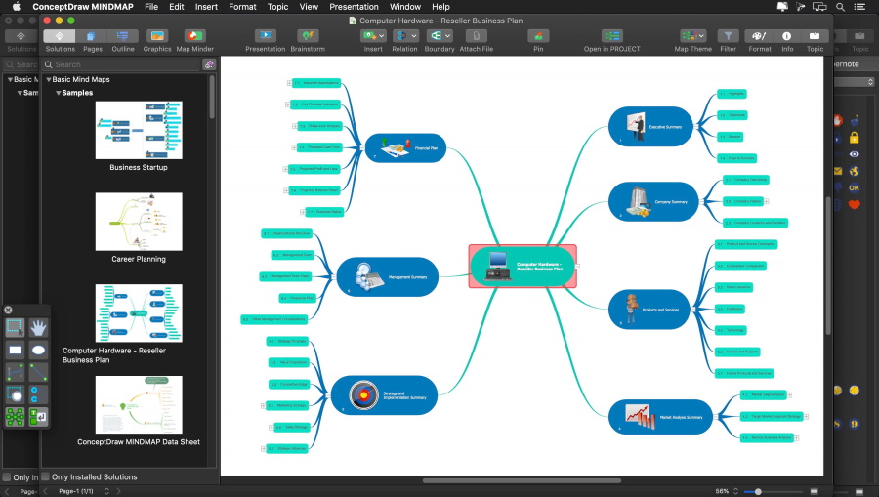Open ConceptDraw MINDMAP Data Sheet sample
This screenshot has height=497, width=879.
coord(139,404)
